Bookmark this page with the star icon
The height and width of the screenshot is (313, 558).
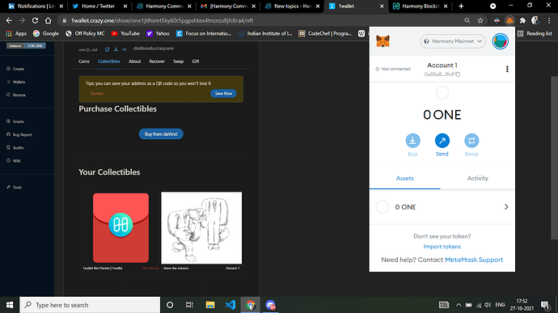tap(480, 21)
